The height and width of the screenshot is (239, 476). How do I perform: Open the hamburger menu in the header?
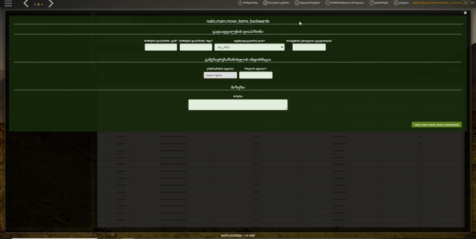click(8, 4)
